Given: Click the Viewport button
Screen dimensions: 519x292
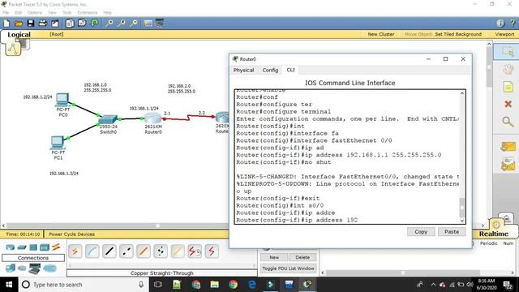Looking at the screenshot, I should [504, 34].
